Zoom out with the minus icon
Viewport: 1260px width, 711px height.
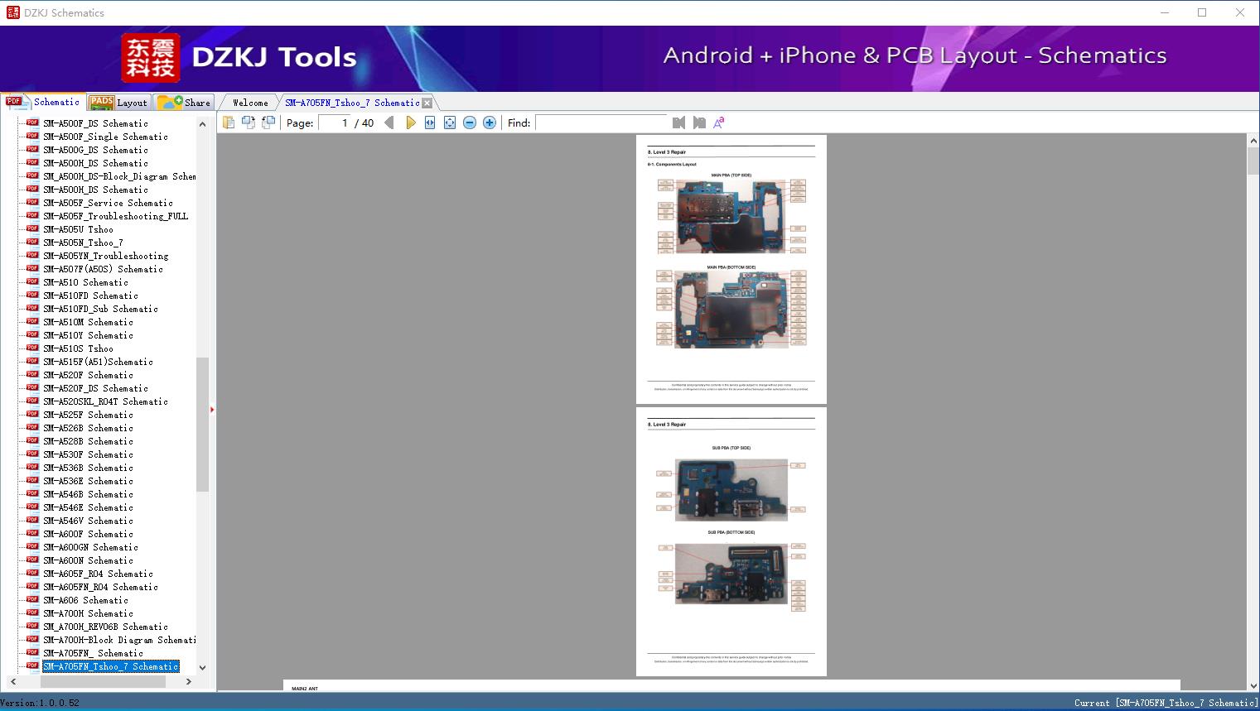(x=470, y=123)
